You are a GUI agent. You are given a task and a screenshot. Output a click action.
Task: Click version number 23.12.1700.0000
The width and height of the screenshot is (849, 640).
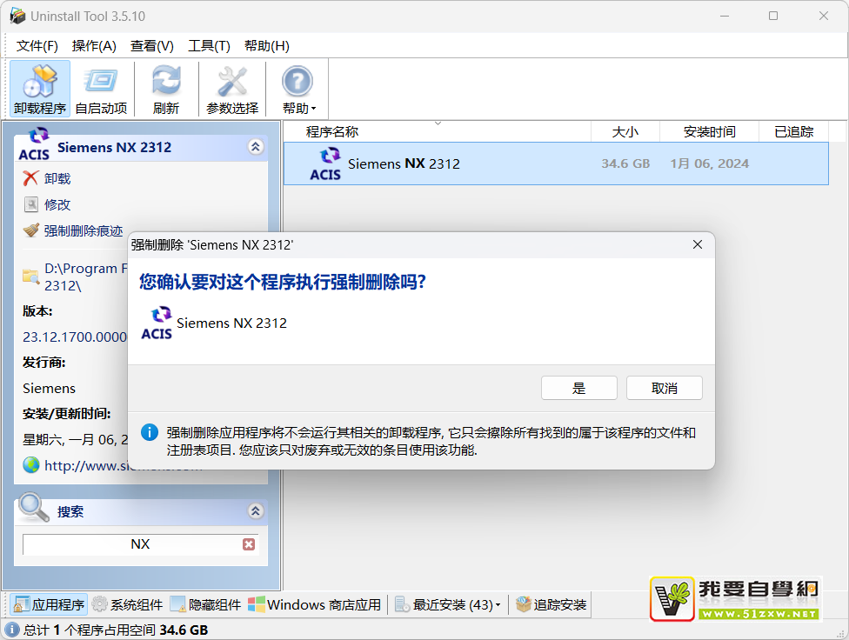[x=75, y=337]
